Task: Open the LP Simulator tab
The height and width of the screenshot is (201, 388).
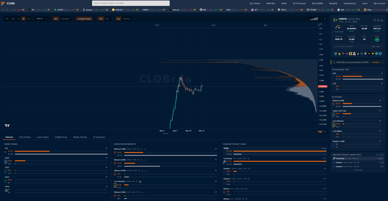Action: (x=99, y=137)
